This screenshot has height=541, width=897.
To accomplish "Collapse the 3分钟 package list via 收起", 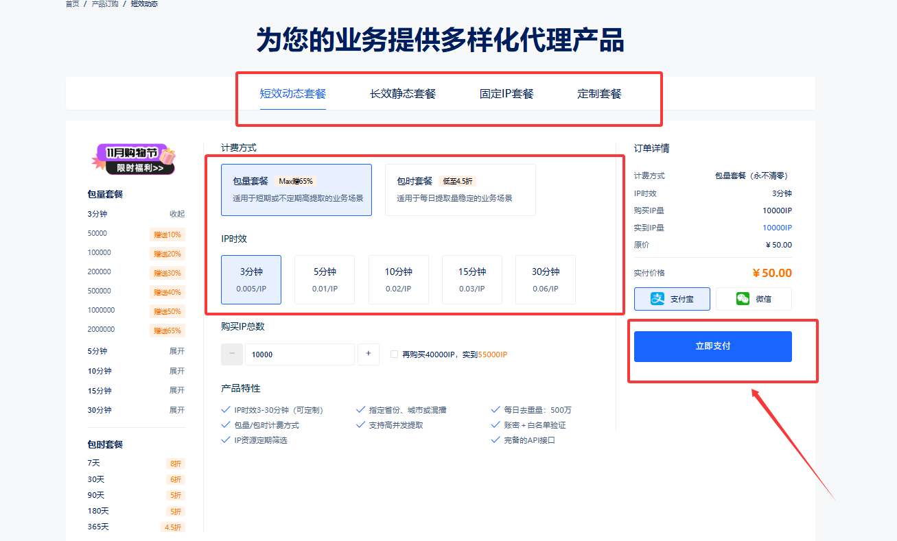I will pos(177,214).
